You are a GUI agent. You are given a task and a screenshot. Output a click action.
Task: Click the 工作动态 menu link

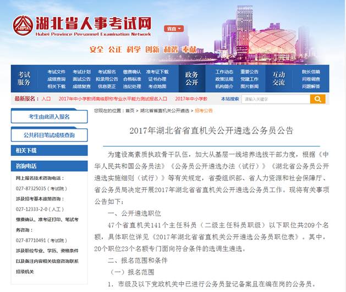point(224,72)
